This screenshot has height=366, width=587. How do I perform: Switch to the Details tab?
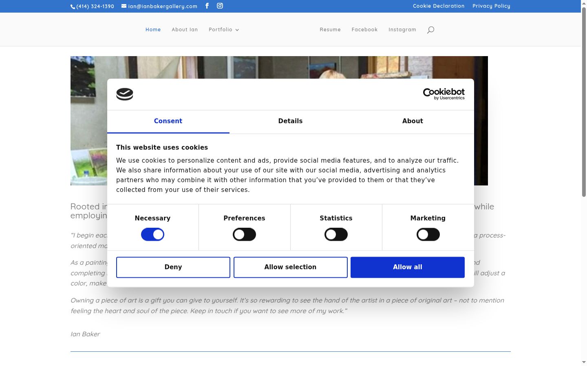pyautogui.click(x=290, y=121)
